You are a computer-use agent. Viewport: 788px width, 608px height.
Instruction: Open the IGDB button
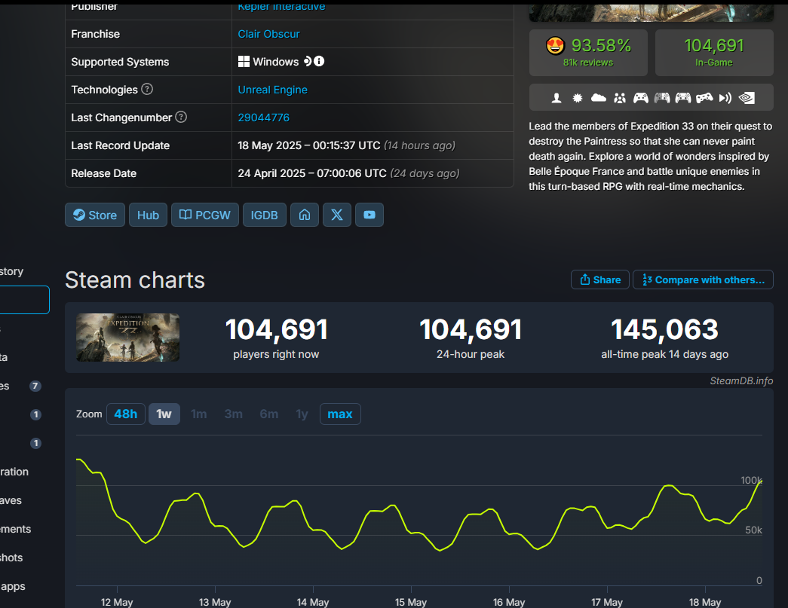click(x=265, y=215)
